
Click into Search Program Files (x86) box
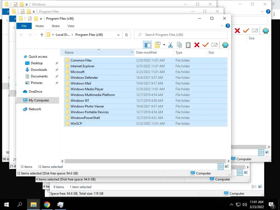181,35
